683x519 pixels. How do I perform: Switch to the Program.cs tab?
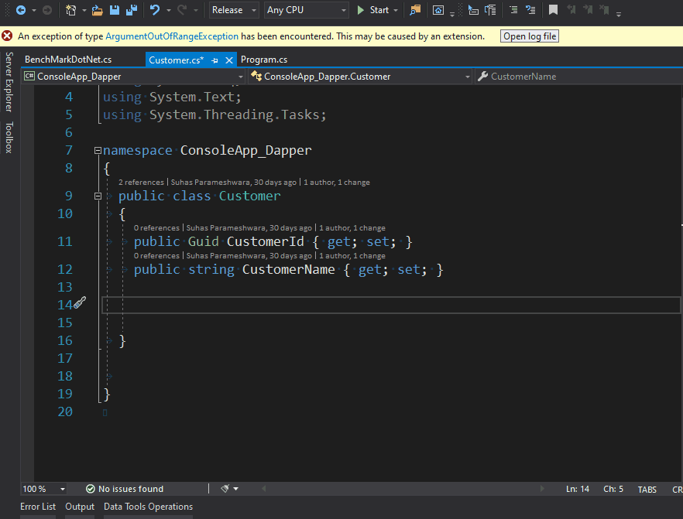pyautogui.click(x=264, y=60)
